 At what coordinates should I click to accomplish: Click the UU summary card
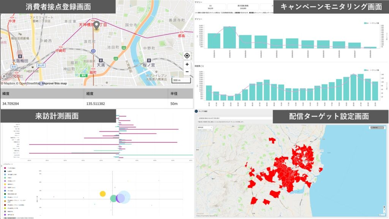(x=210, y=7)
